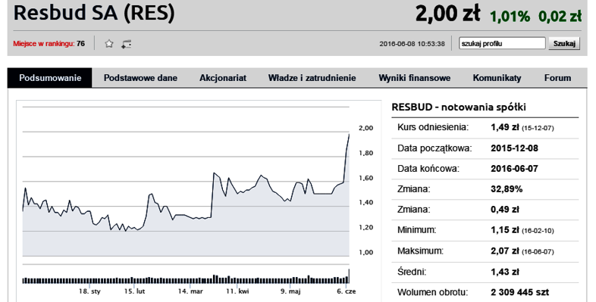
Task: Click the '18. sty' date marker on chart
Action: (90, 291)
